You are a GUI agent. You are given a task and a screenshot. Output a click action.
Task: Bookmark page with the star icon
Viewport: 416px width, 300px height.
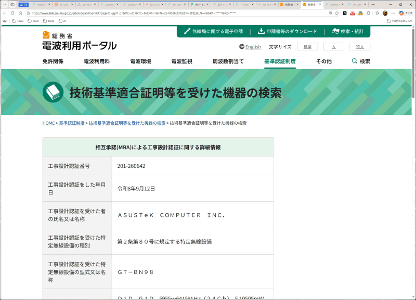[337, 13]
